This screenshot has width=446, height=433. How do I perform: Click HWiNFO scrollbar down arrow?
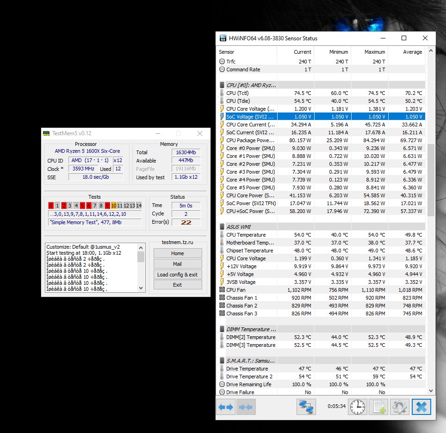[431, 391]
